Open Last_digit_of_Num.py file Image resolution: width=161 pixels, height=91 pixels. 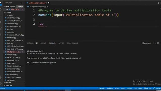coord(15,49)
